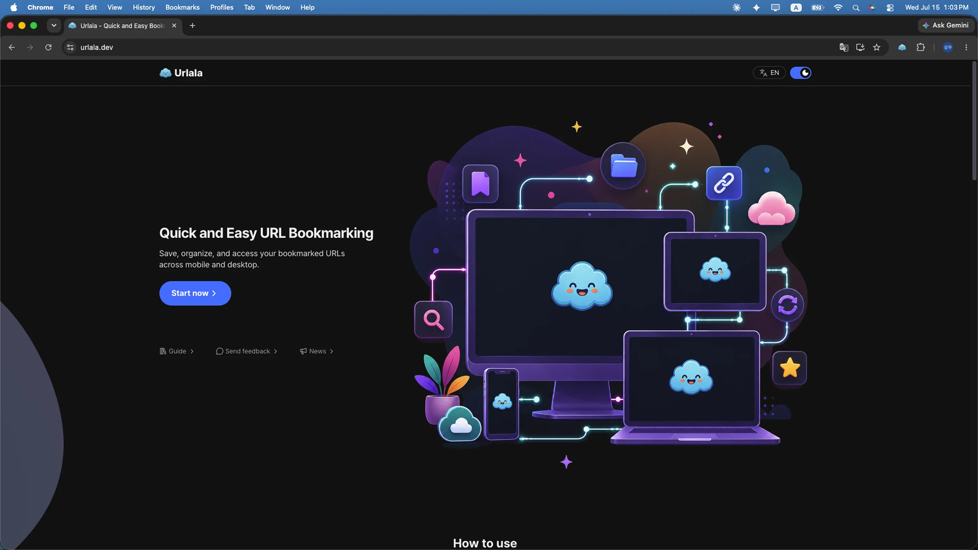Image resolution: width=978 pixels, height=550 pixels.
Task: Open the Window menu
Action: (x=277, y=7)
